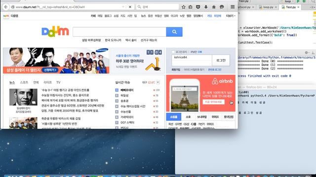
Task: Expand the weather location dropdown arrow
Action: [158, 82]
